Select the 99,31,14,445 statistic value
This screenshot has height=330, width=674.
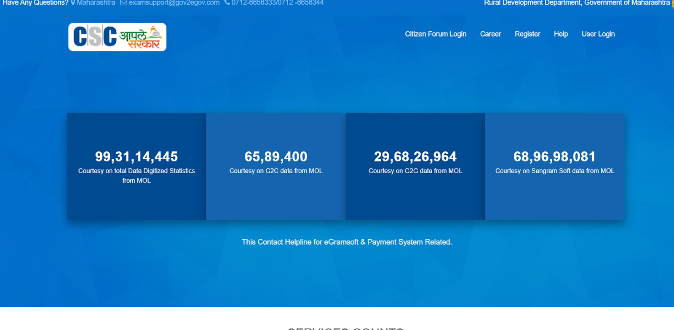point(136,157)
